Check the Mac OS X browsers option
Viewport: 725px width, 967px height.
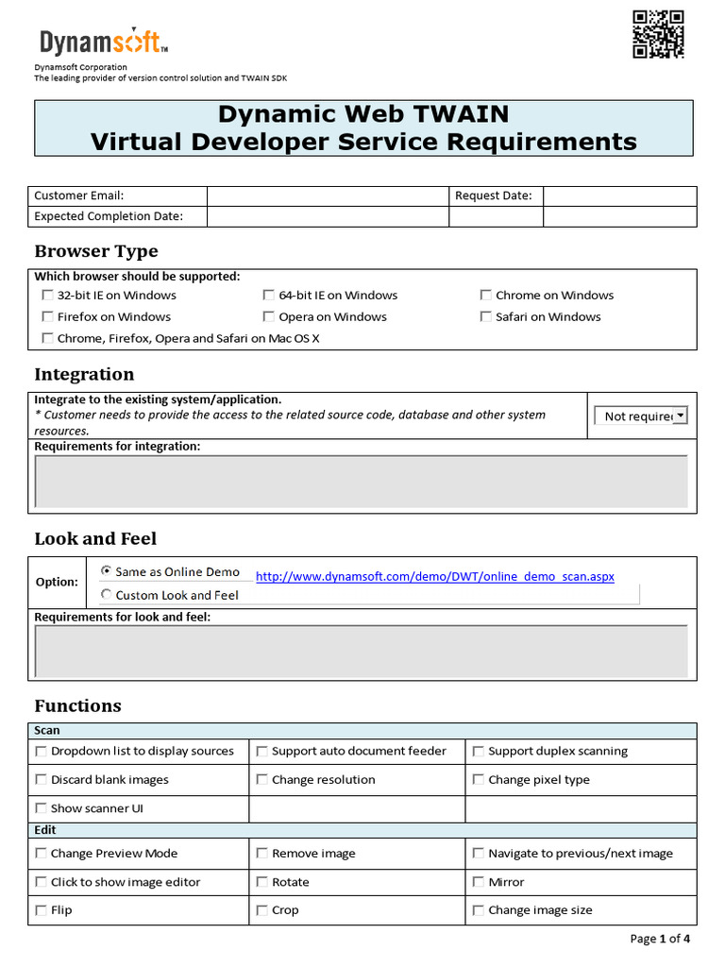point(47,339)
